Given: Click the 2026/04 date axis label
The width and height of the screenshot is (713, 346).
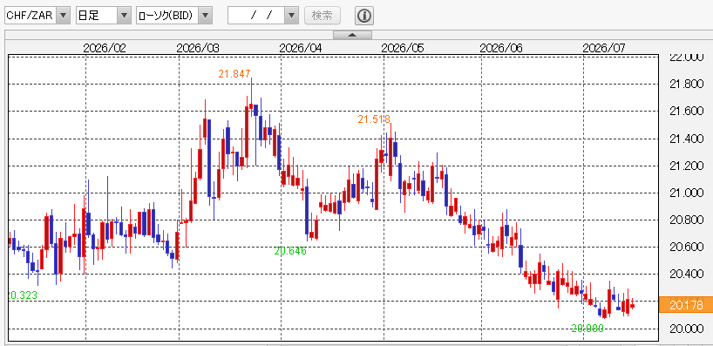Looking at the screenshot, I should point(300,48).
